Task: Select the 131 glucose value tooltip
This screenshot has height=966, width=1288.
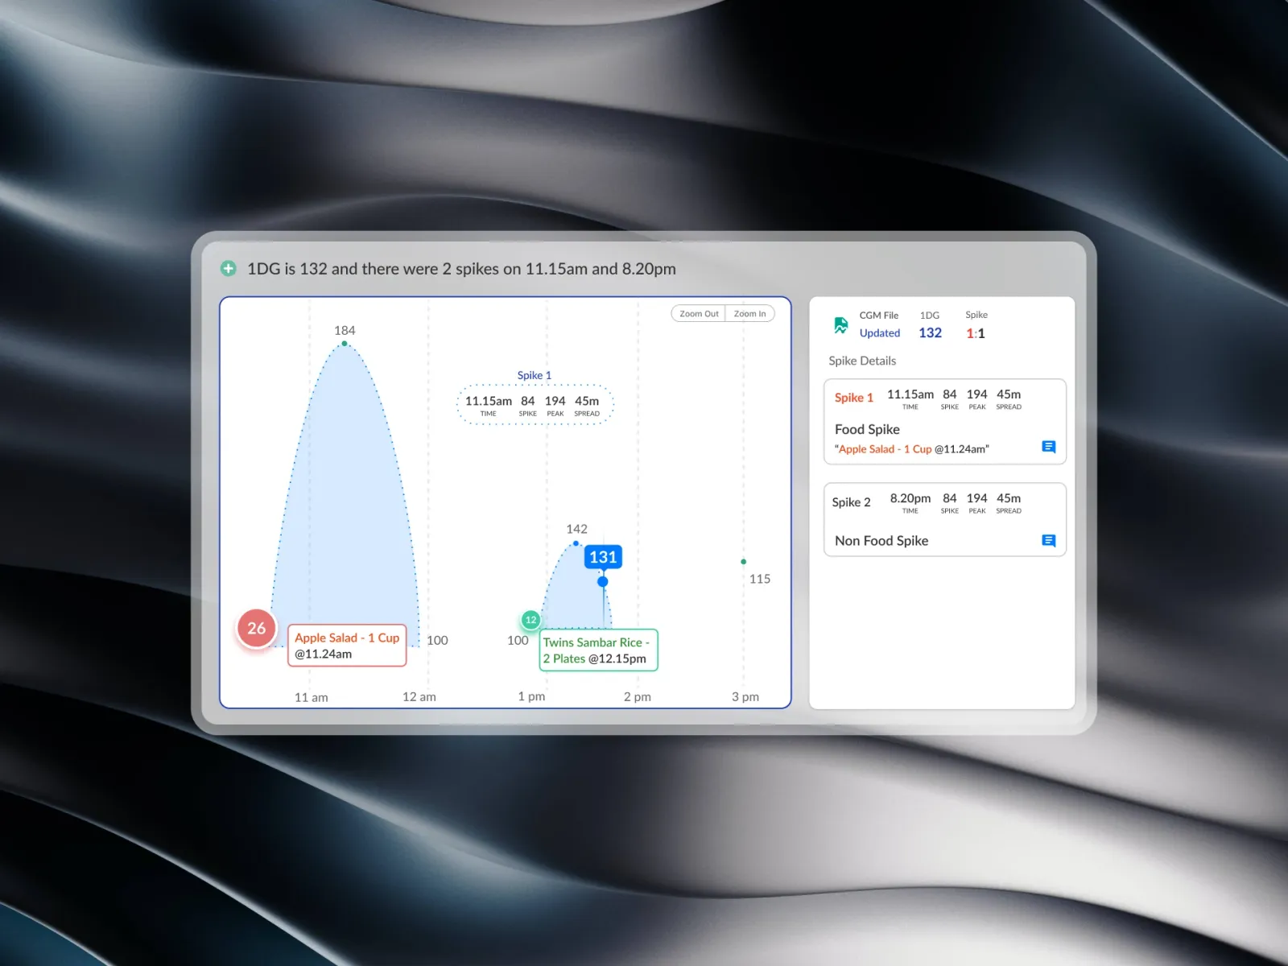Action: click(603, 557)
